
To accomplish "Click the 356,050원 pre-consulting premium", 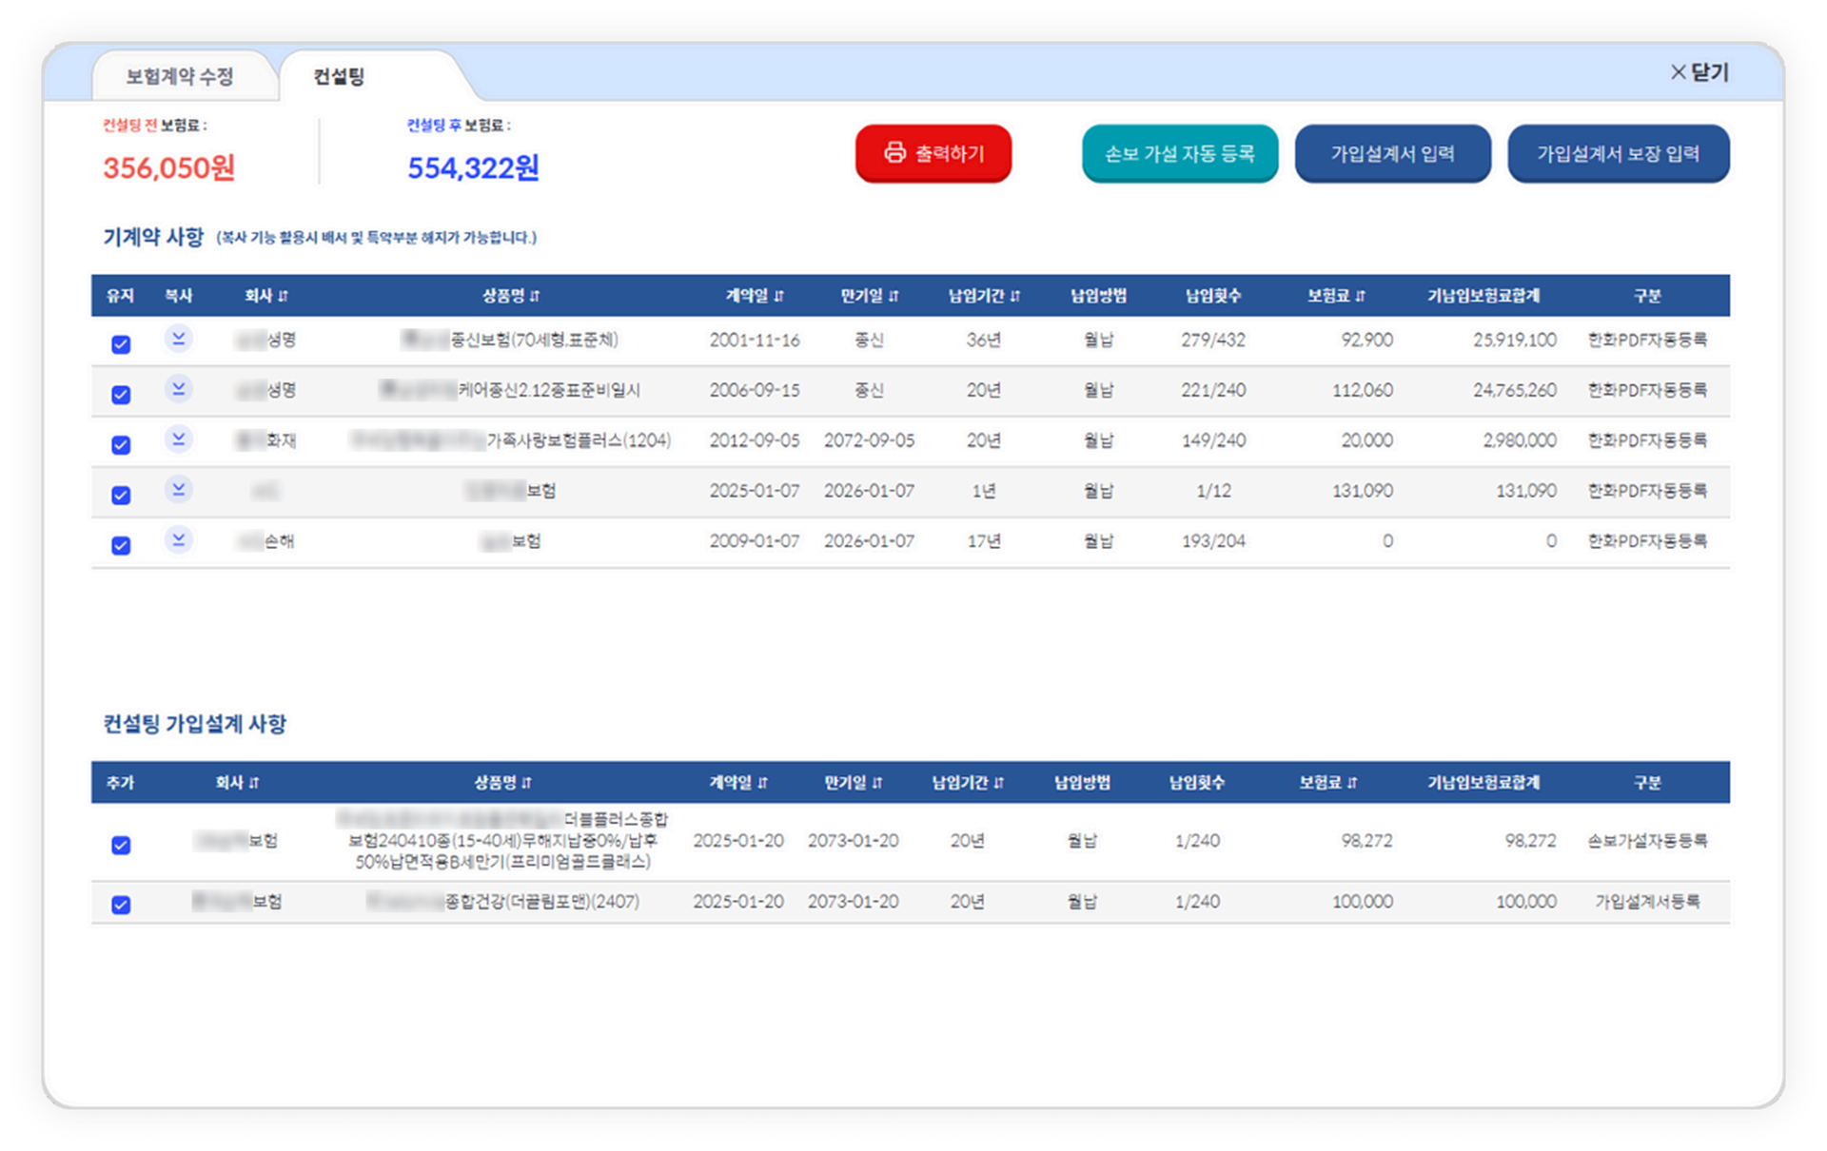I will [x=169, y=168].
